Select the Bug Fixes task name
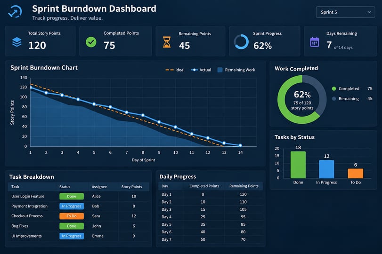382x254 pixels. pos(20,226)
